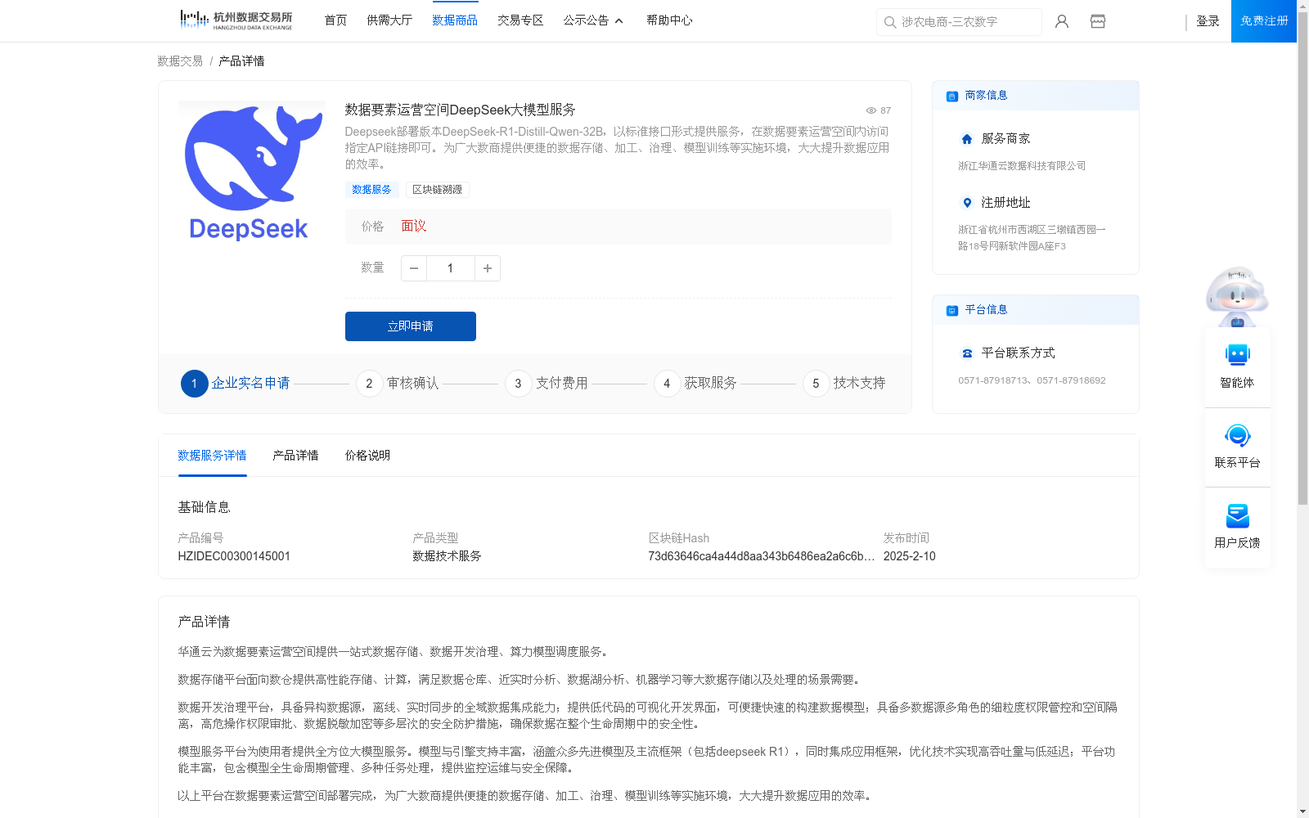Expand the 公示公告 dropdown menu
Image resolution: width=1309 pixels, height=818 pixels.
click(593, 20)
